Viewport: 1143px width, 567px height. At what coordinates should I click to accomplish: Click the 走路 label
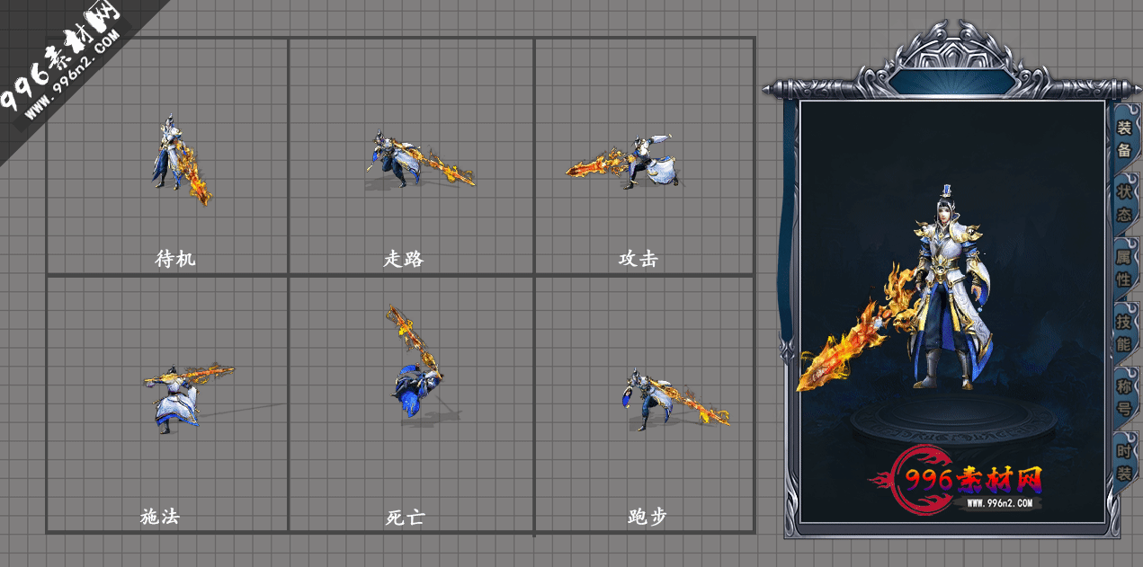[404, 259]
